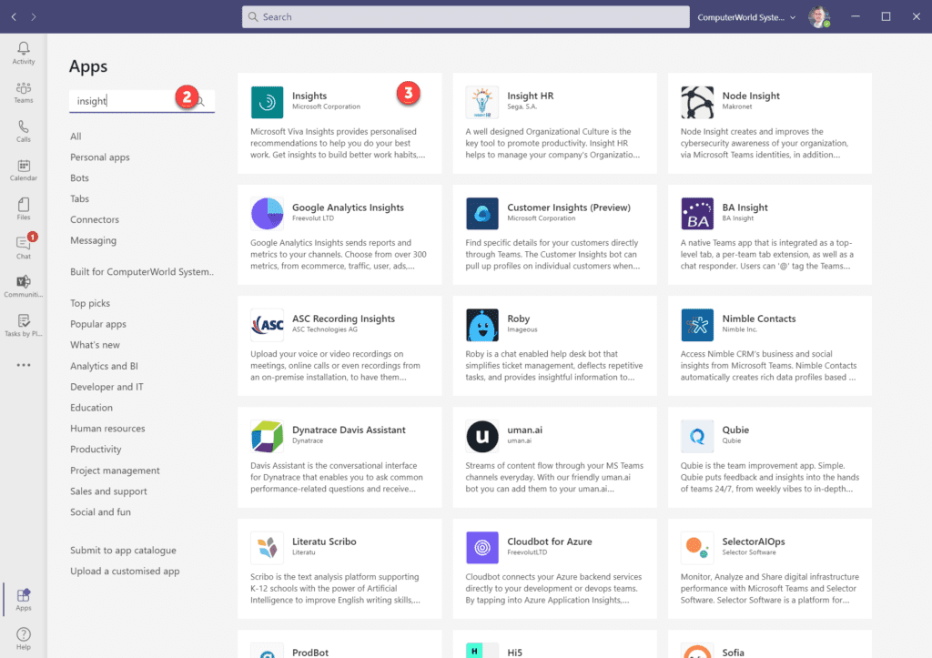Open the Chat icon with notification badge

23,248
